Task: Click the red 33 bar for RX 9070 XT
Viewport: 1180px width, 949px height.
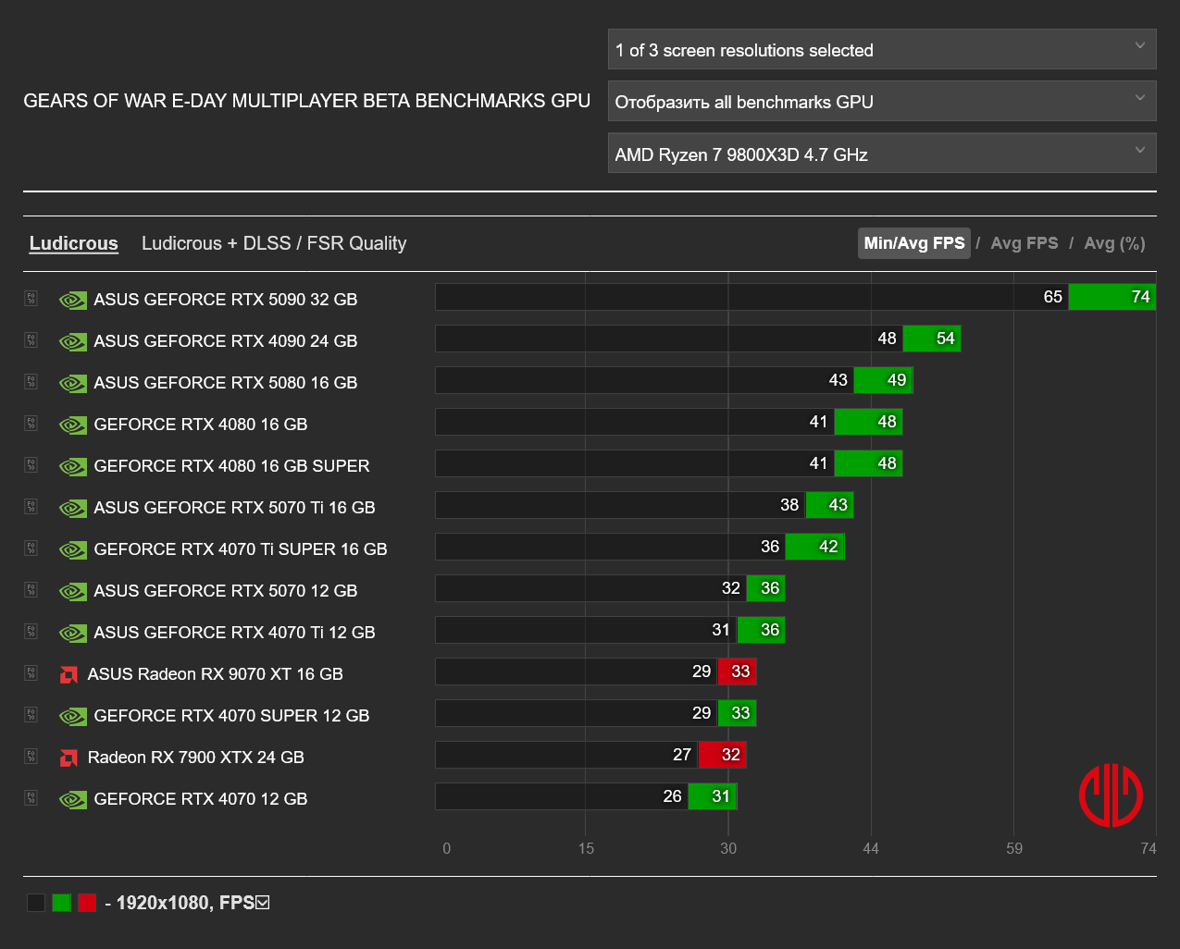Action: [738, 672]
